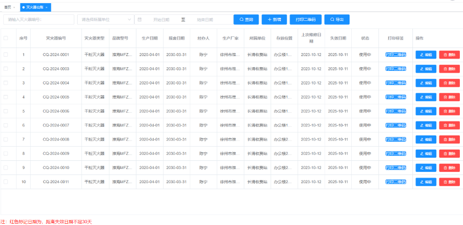The height and width of the screenshot is (225, 463).
Task: Delete the CQ-2024-0010 row
Action: (449, 168)
